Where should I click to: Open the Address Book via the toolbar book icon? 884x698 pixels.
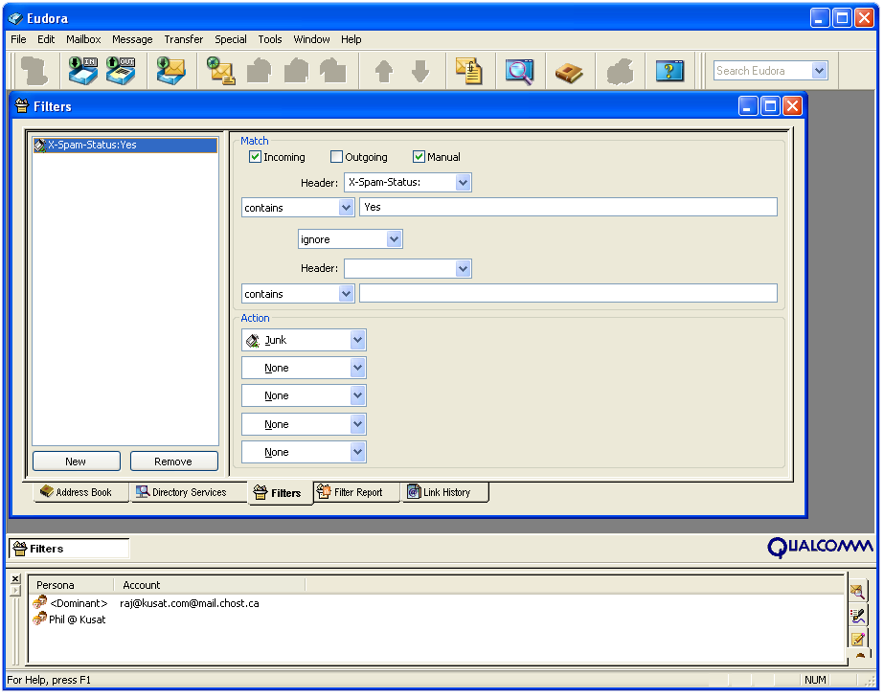(569, 72)
